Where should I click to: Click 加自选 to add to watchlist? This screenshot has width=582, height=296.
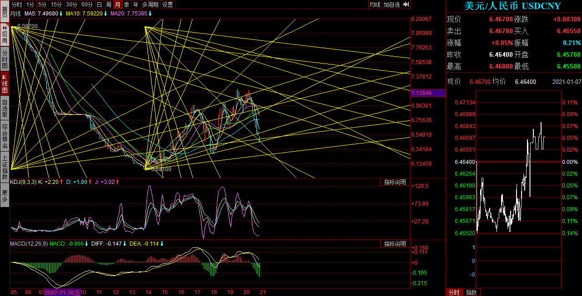(392, 5)
